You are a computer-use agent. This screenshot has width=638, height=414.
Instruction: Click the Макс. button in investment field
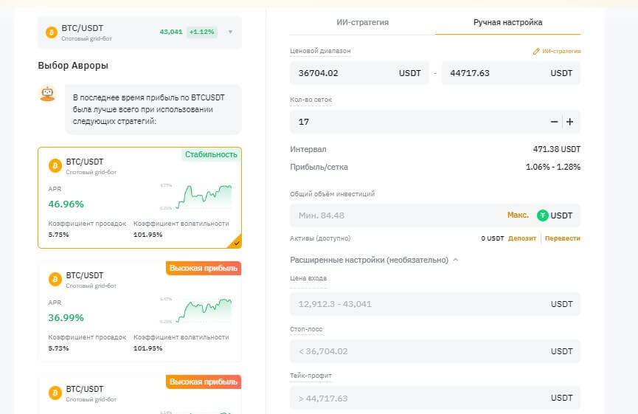(x=517, y=215)
